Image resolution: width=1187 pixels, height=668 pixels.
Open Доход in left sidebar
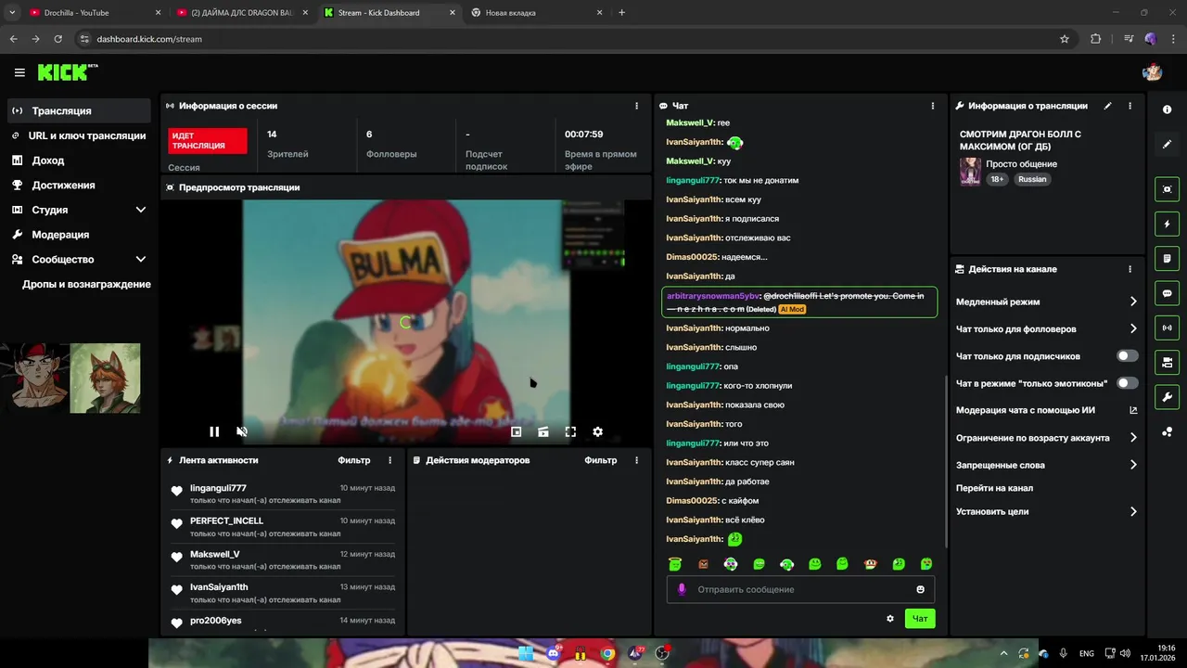[79, 161]
